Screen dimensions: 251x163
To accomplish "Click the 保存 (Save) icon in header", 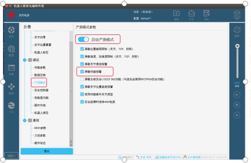I will click(206, 14).
